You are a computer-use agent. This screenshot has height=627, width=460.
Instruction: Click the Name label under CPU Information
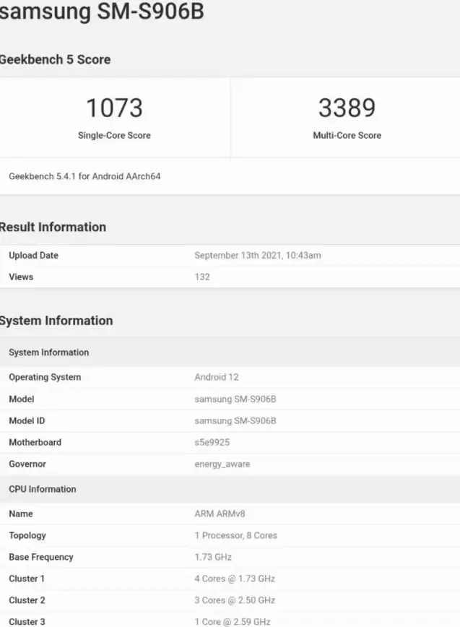pyautogui.click(x=21, y=514)
